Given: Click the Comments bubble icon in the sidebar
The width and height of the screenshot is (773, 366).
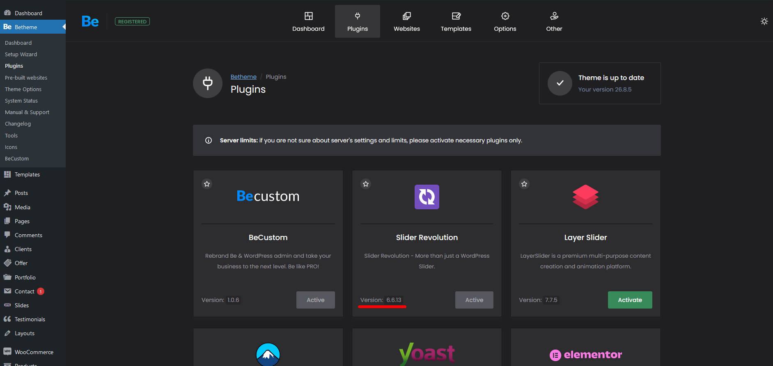Looking at the screenshot, I should point(7,235).
